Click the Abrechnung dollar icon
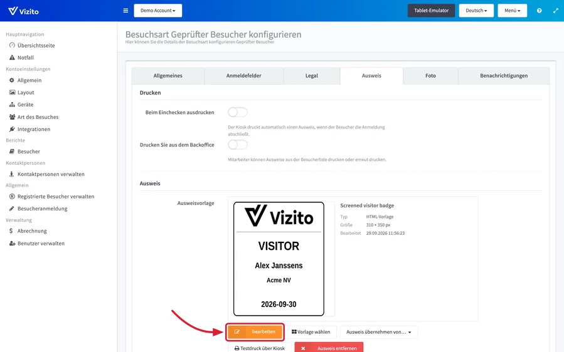The height and width of the screenshot is (352, 564). click(11, 230)
